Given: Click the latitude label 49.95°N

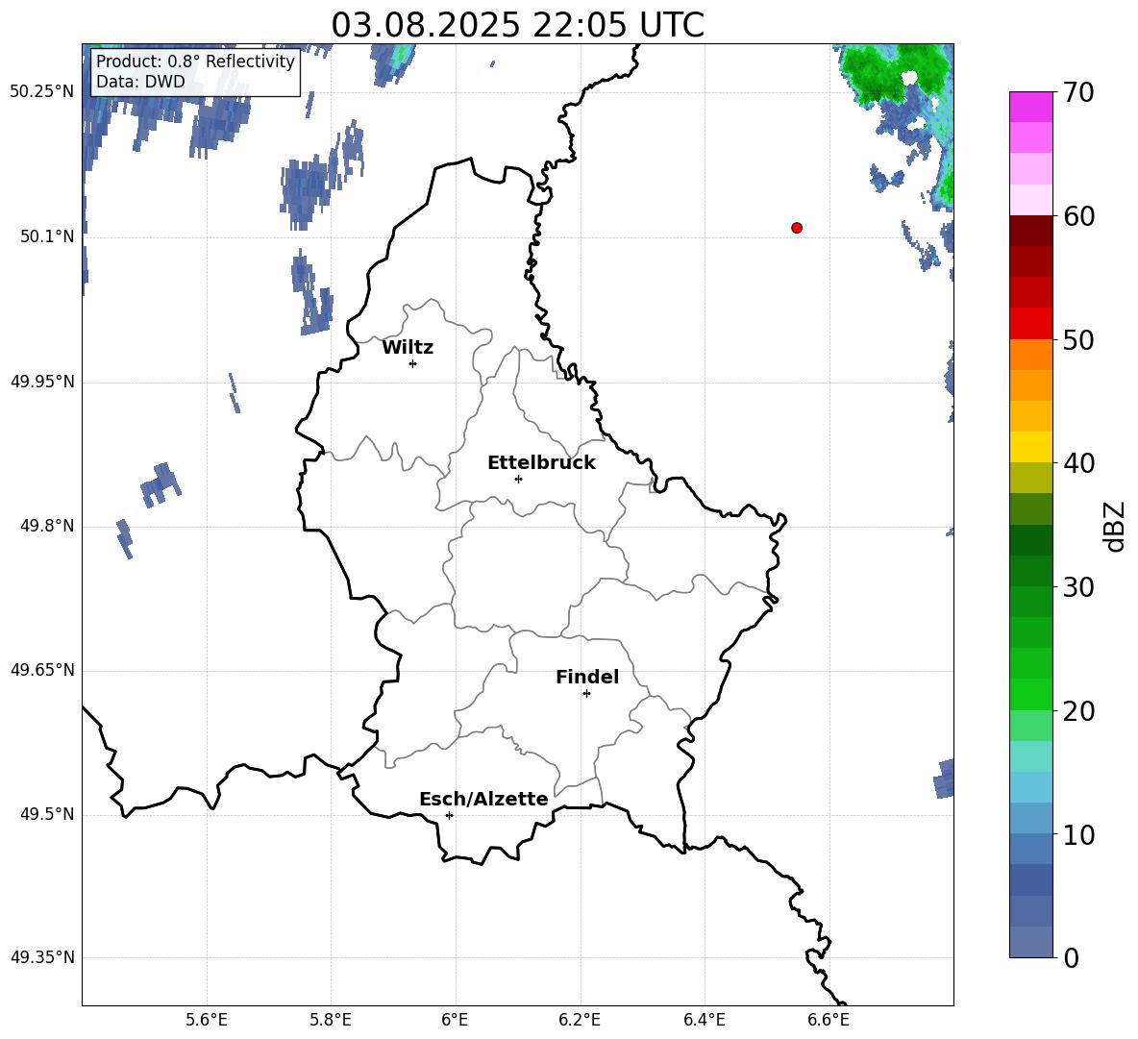Looking at the screenshot, I should pyautogui.click(x=42, y=381).
